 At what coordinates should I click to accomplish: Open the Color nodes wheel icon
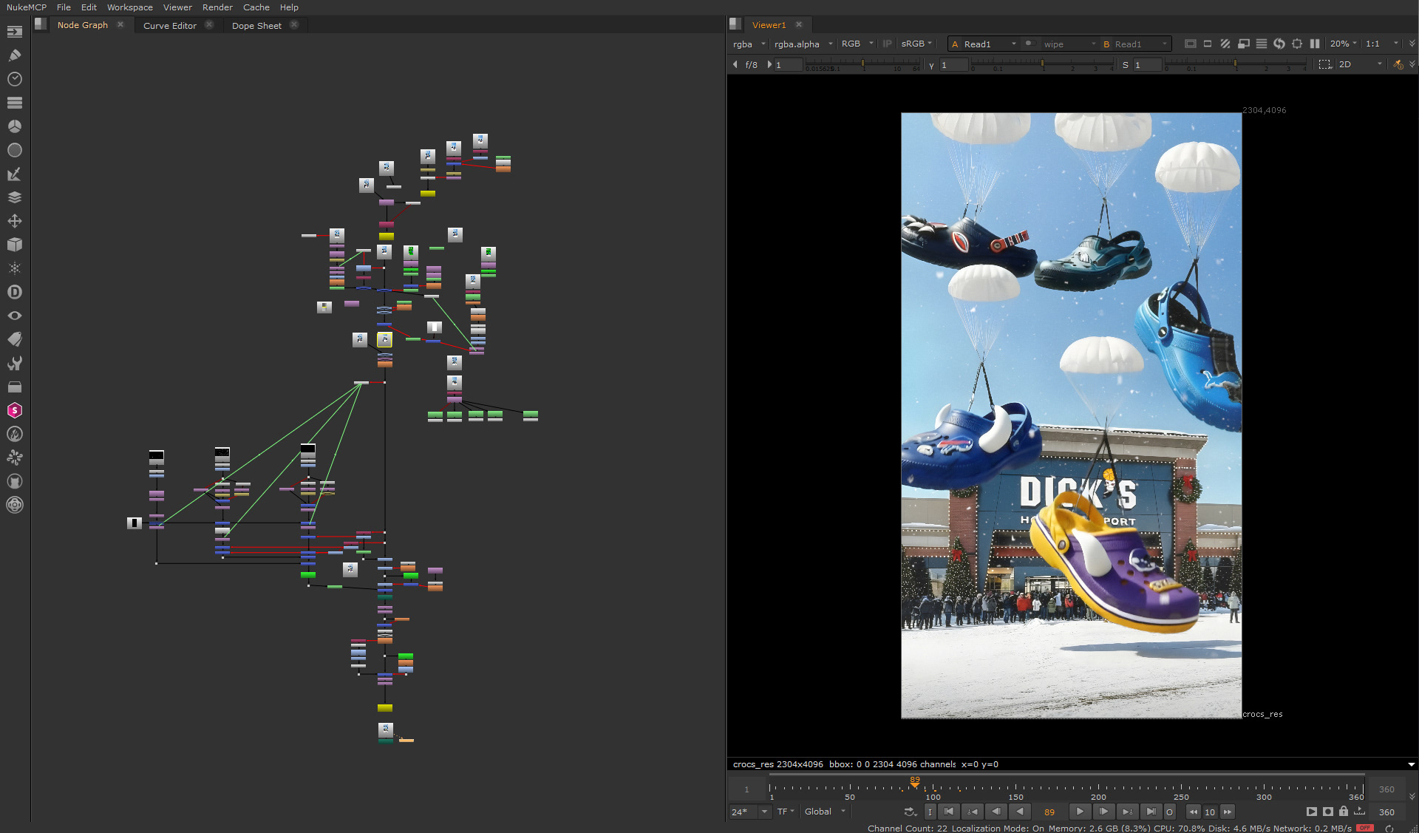click(x=14, y=126)
